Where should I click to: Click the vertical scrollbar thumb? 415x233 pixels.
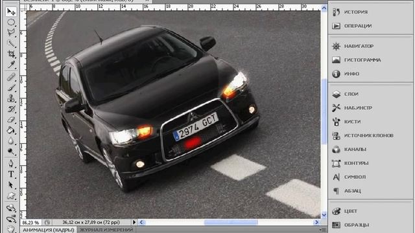point(324,111)
